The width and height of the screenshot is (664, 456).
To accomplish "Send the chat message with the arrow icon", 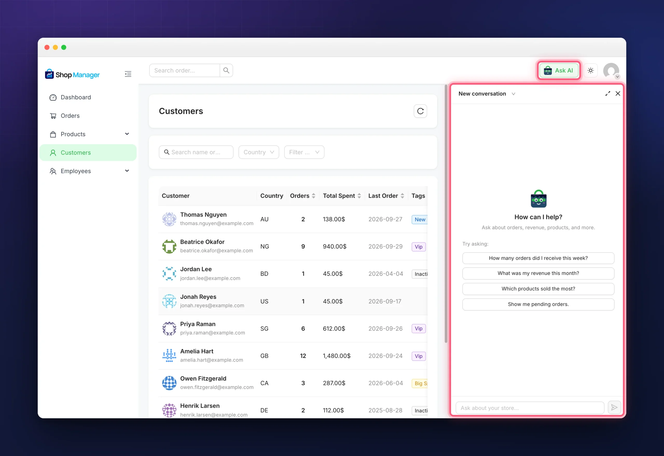I will coord(614,408).
